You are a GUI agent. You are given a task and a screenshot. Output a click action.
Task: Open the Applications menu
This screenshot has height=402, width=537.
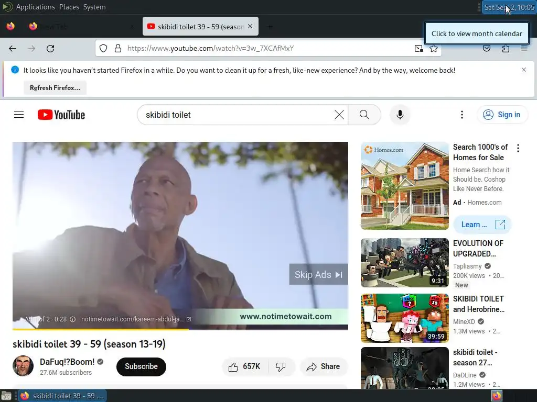point(35,7)
